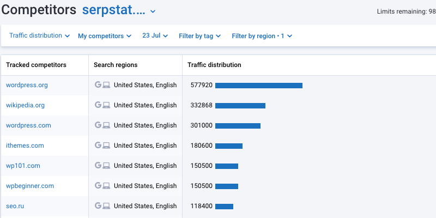Click Google icon in the wp101.com row
This screenshot has width=436, height=218.
click(x=98, y=166)
